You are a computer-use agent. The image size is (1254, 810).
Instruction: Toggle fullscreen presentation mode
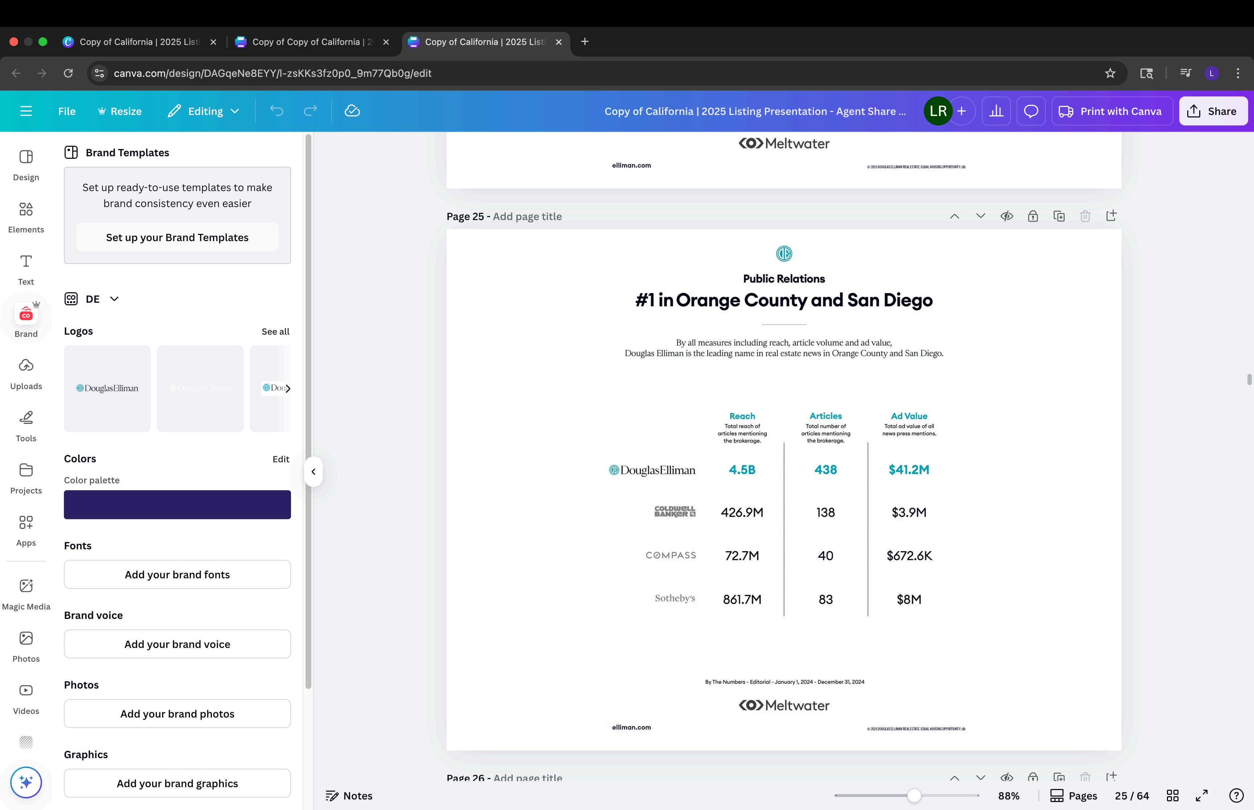click(1201, 795)
